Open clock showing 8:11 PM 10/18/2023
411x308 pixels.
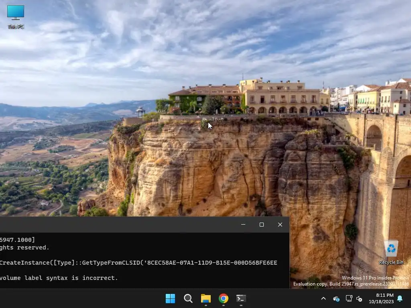click(381, 298)
